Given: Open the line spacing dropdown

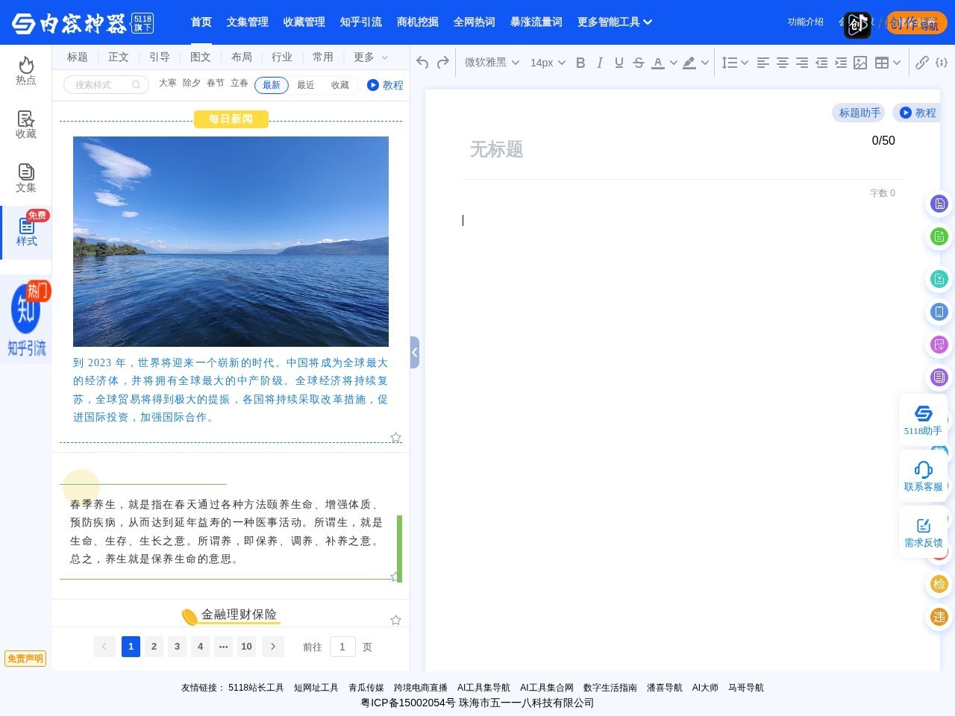Looking at the screenshot, I should (x=735, y=63).
